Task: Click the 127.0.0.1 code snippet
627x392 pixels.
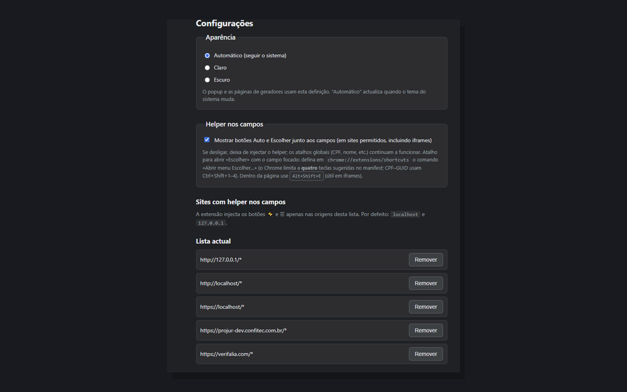Action: pos(211,223)
